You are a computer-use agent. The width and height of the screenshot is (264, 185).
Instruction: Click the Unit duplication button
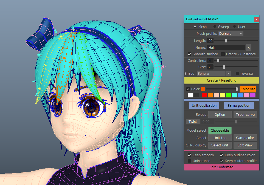tap(204, 106)
